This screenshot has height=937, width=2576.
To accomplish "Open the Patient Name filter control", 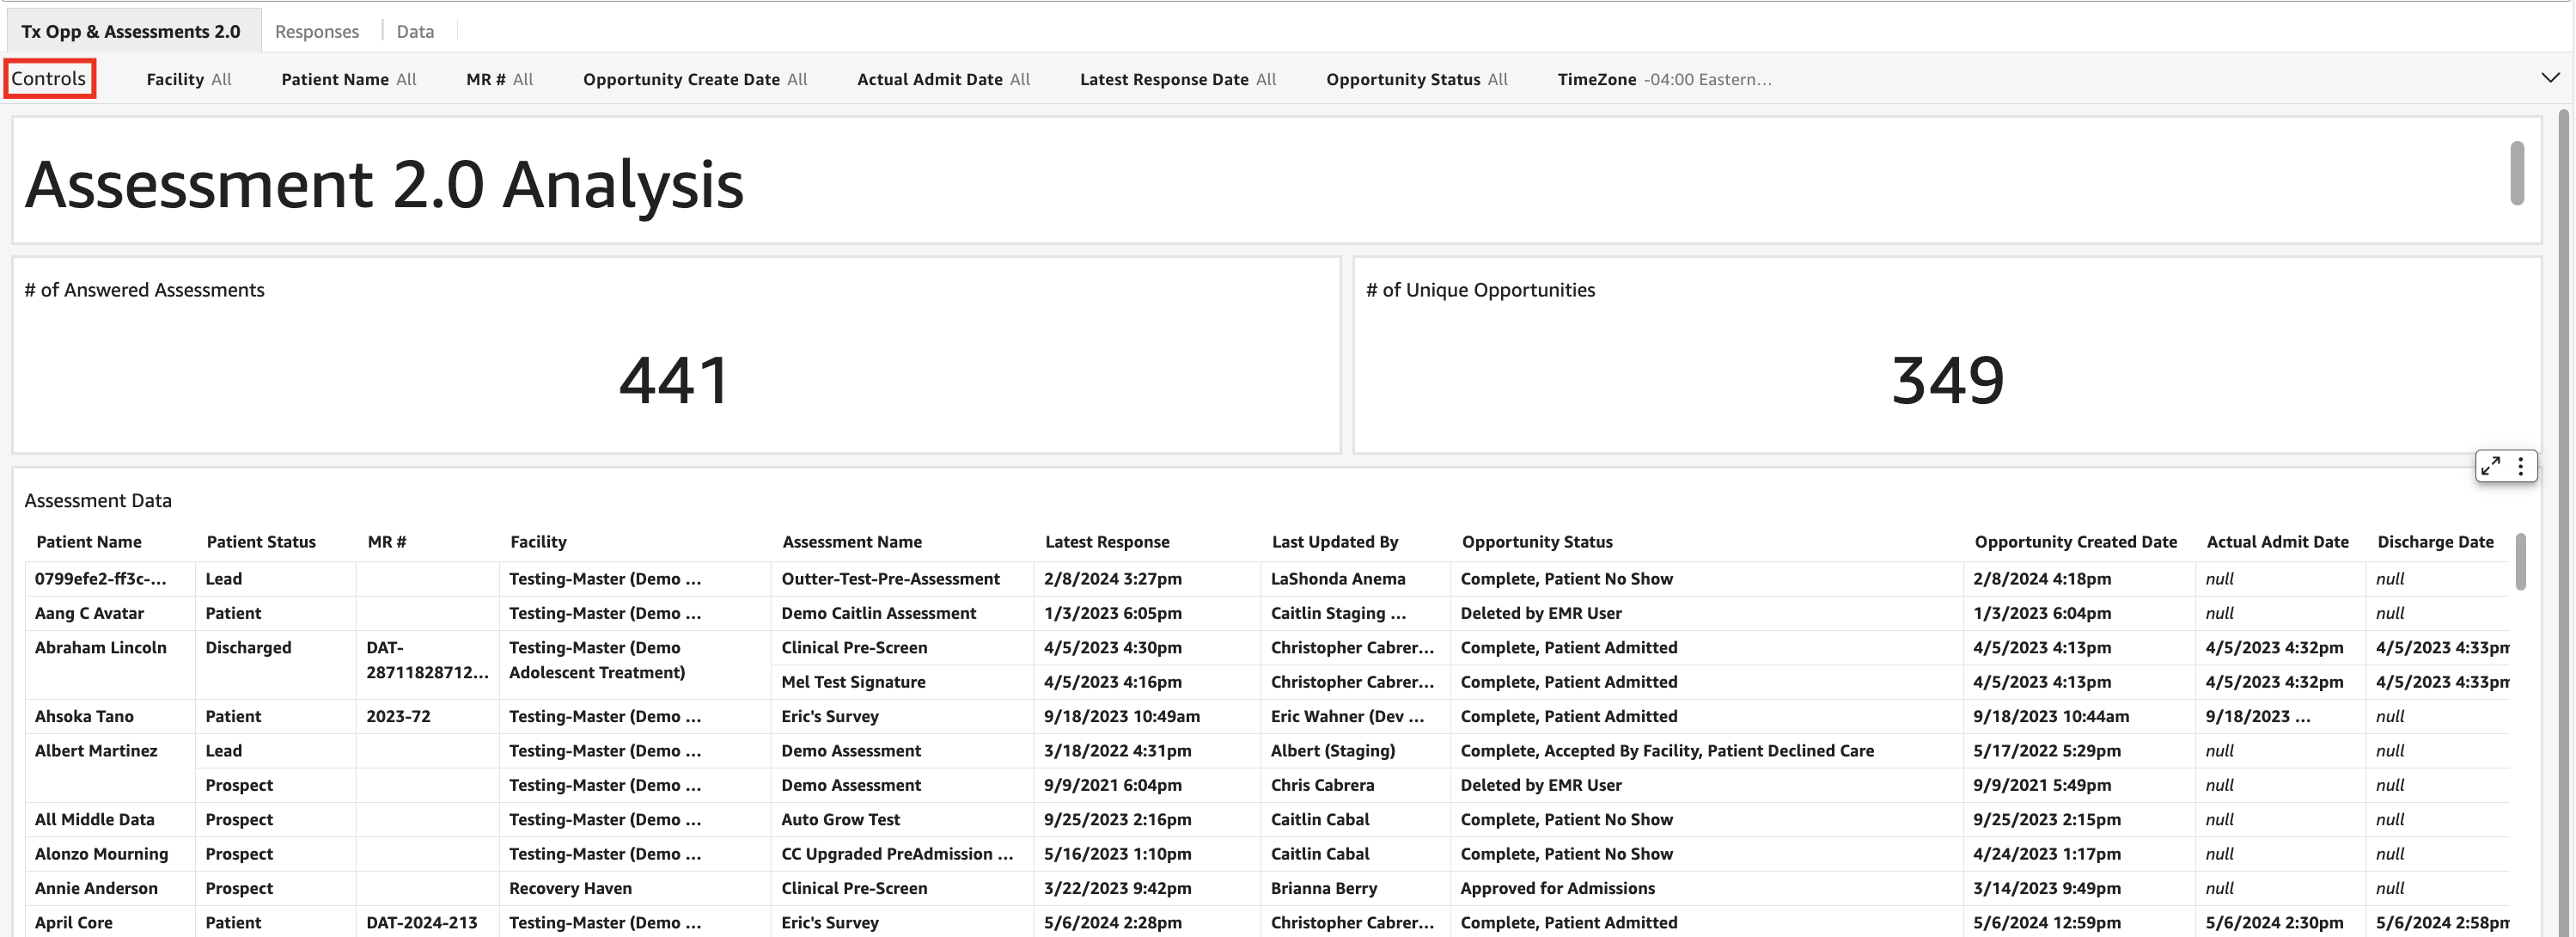I will pyautogui.click(x=348, y=79).
